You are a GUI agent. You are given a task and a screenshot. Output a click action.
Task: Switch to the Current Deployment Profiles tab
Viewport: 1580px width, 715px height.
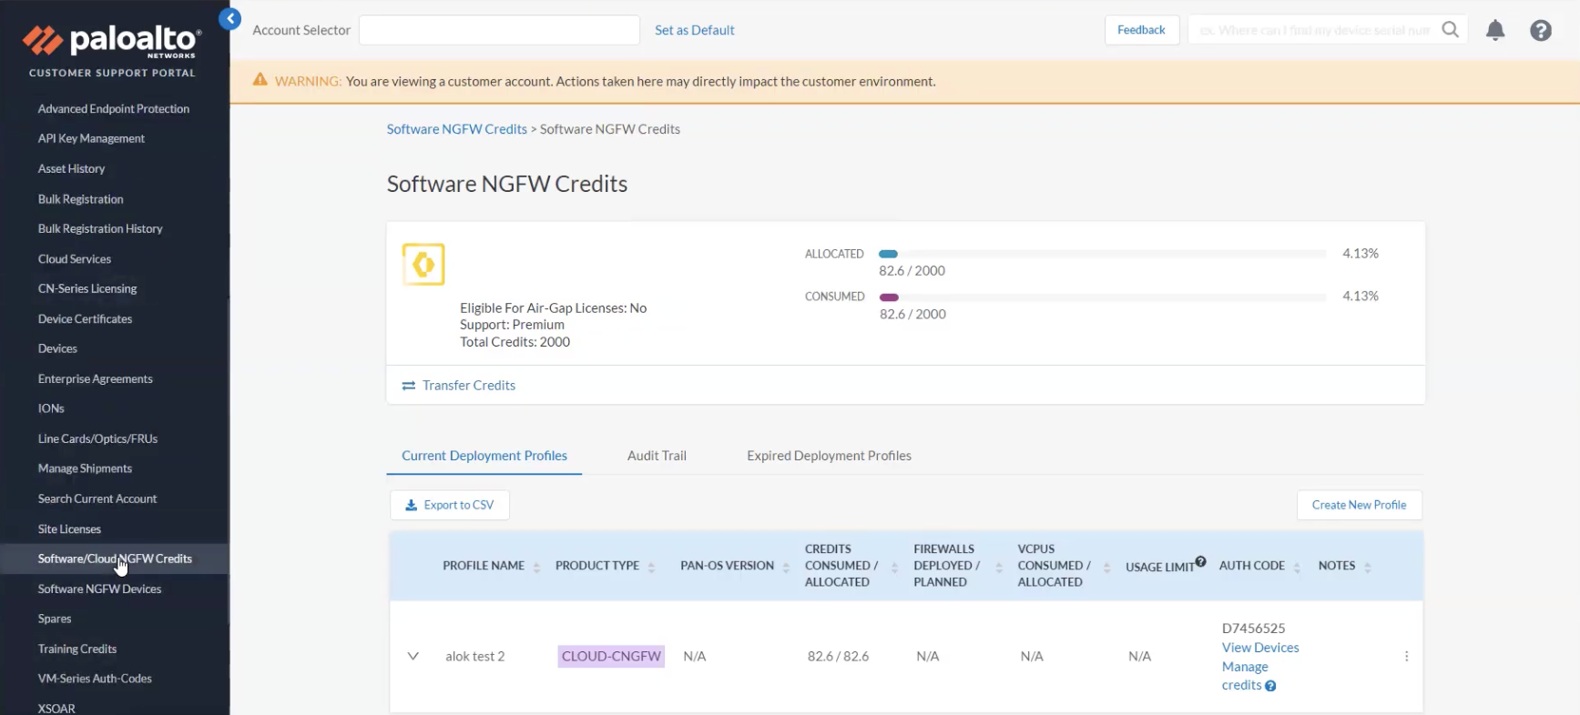pyautogui.click(x=484, y=456)
